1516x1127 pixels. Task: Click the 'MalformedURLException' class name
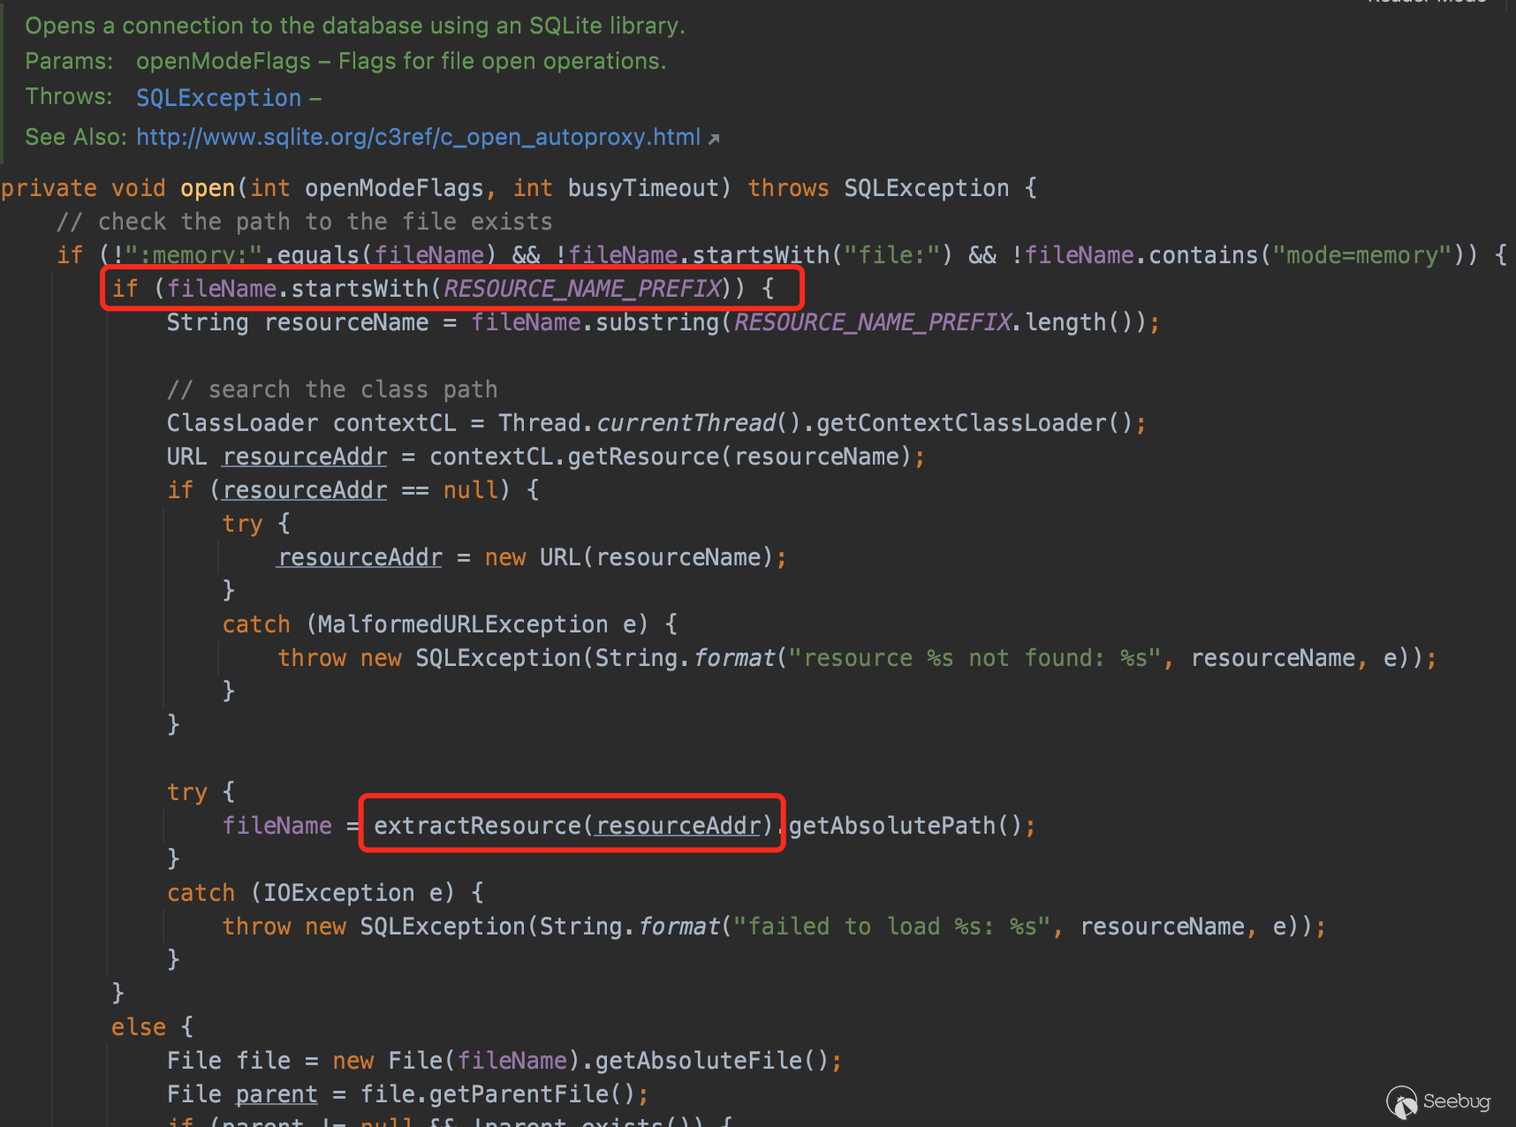pyautogui.click(x=463, y=624)
